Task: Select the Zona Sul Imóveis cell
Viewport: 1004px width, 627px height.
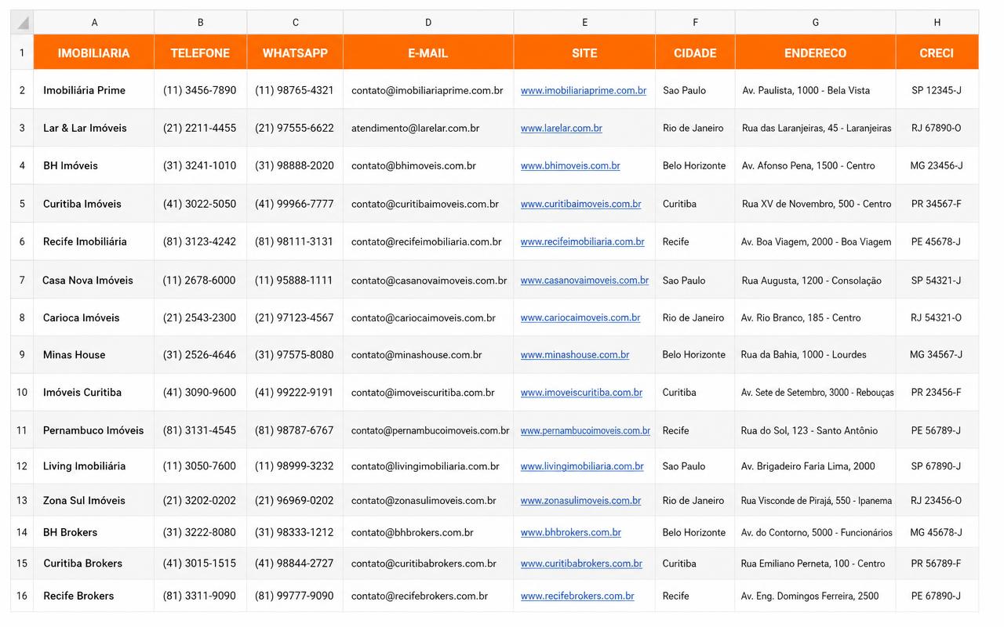Action: (94, 500)
